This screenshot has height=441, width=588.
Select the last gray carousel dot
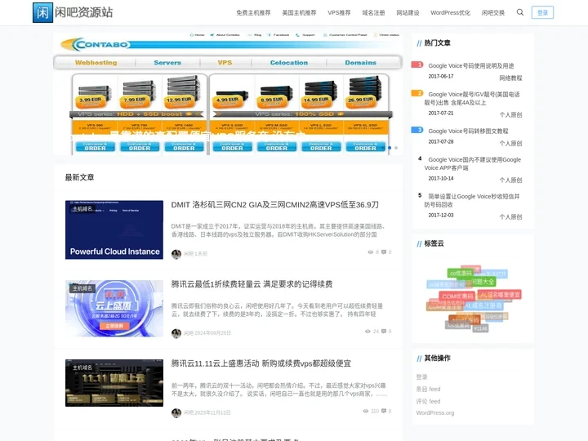click(396, 148)
